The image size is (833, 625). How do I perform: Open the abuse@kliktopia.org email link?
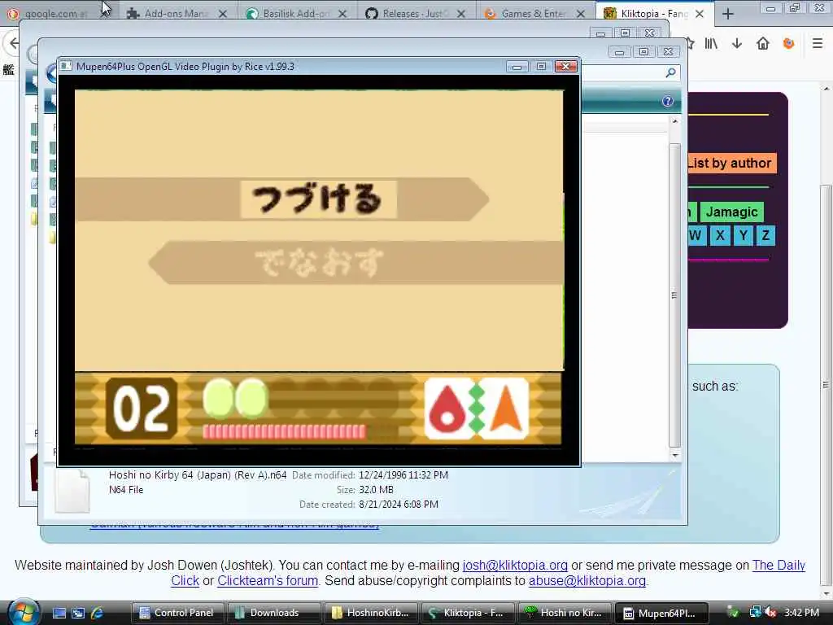pos(587,580)
